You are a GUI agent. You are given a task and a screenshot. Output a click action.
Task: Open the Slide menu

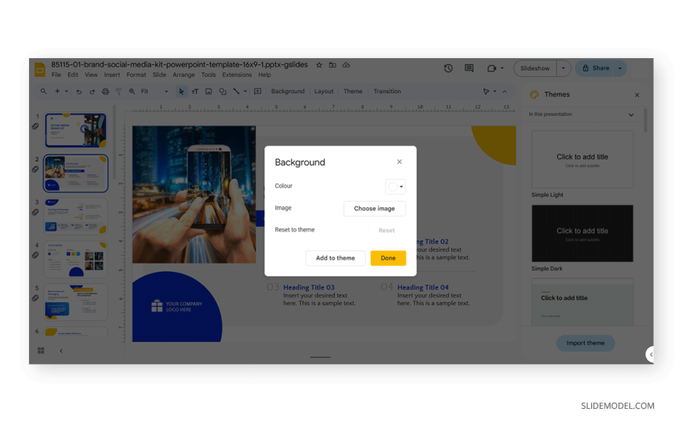(159, 75)
